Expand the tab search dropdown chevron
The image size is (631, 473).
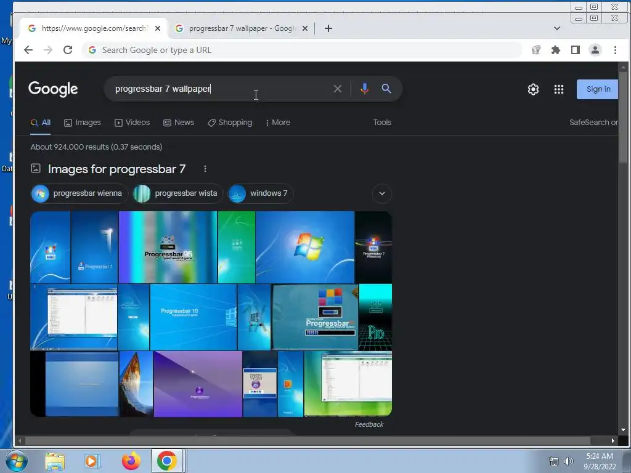click(x=557, y=28)
